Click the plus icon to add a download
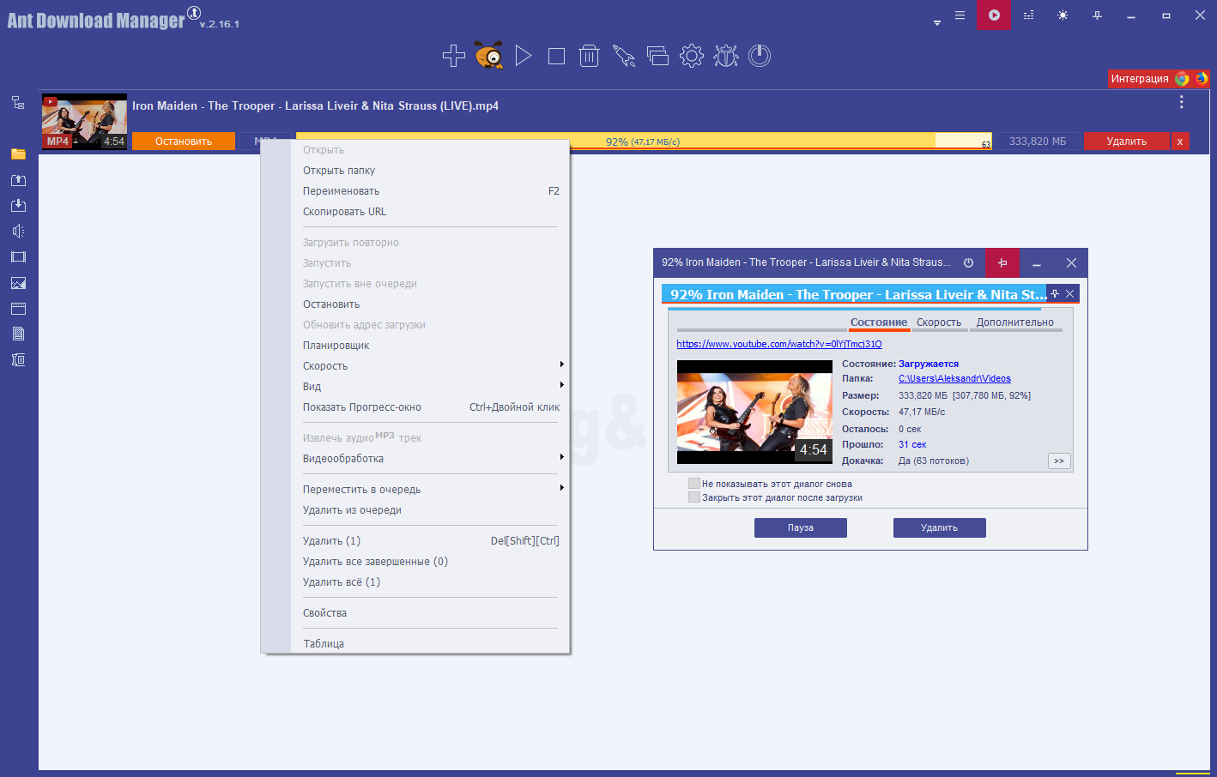Screen dimensions: 1217x777 (x=454, y=56)
